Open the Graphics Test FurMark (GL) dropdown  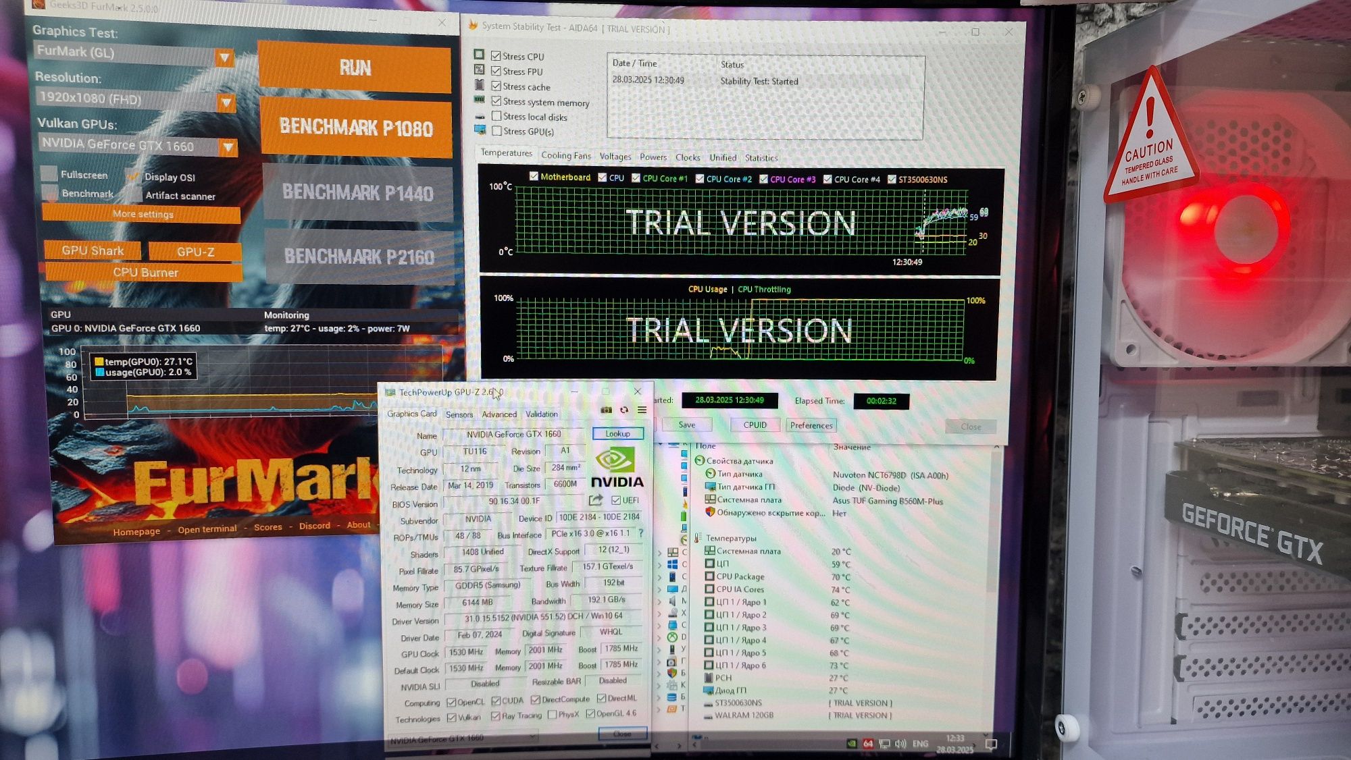point(224,57)
